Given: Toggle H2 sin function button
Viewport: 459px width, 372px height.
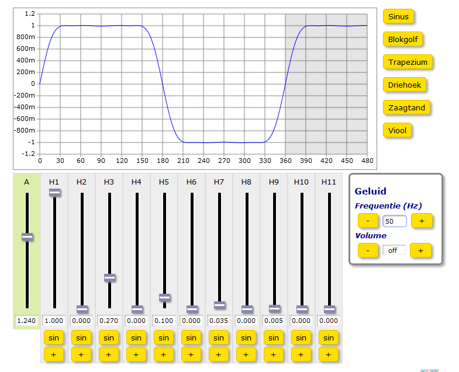Looking at the screenshot, I should (81, 338).
